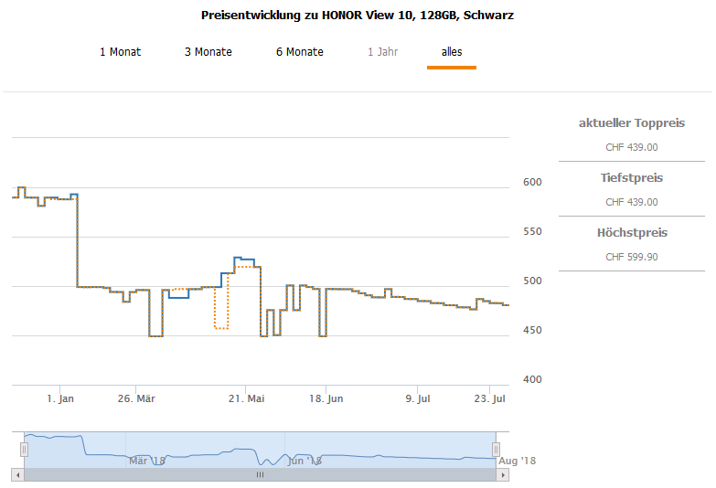This screenshot has height=488, width=716.
Task: Click the left navigator range handle
Action: coord(25,449)
